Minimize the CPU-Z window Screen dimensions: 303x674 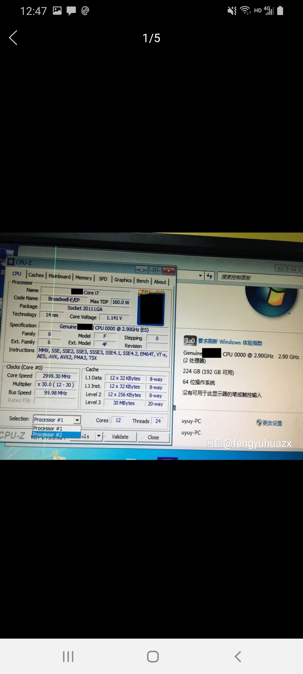pyautogui.click(x=142, y=270)
